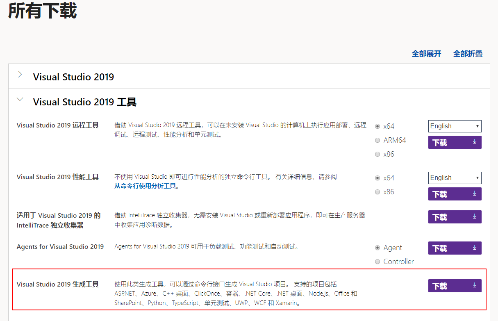Click Visual Studio 2019 性能工具 title text
Viewport: 498px width, 321px height.
click(x=58, y=177)
